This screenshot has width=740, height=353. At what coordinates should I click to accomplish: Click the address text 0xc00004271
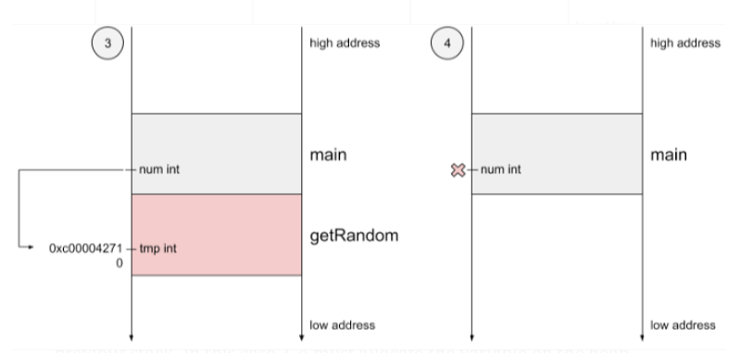coord(85,249)
